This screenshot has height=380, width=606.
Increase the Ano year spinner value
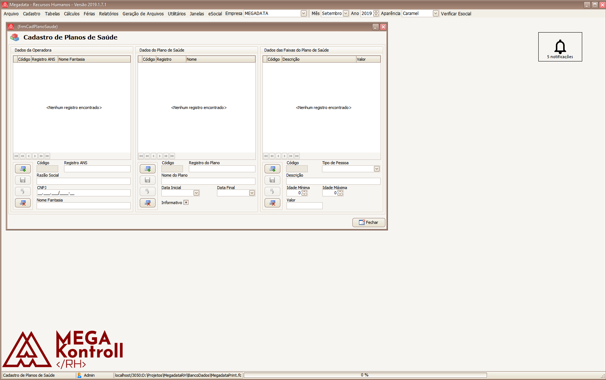[x=376, y=12]
